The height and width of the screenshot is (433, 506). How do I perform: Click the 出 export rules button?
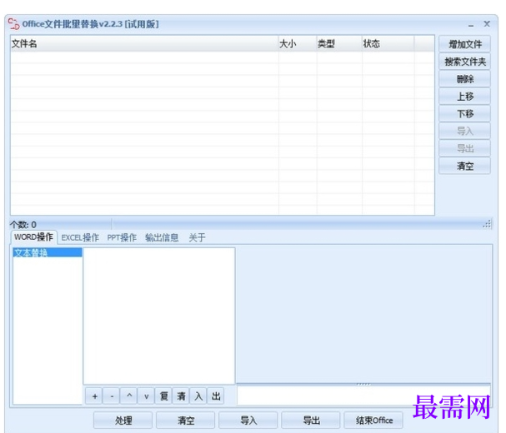pyautogui.click(x=216, y=396)
